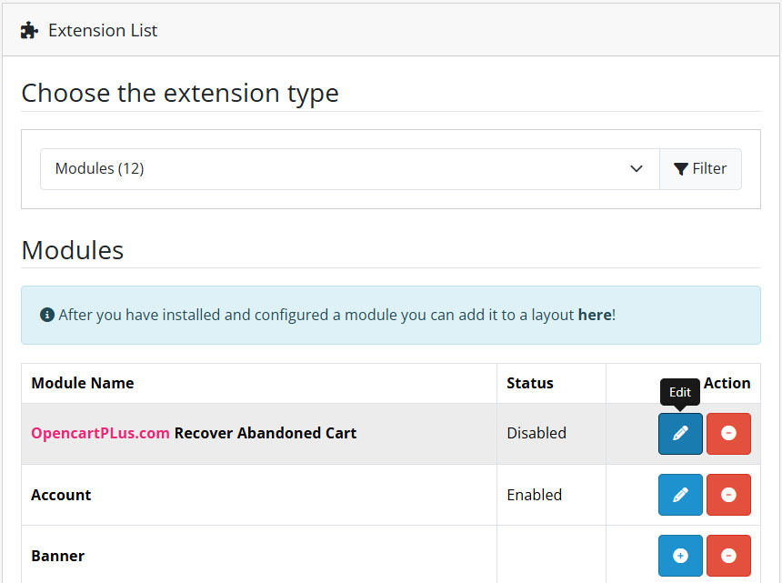Screen dimensions: 782x583
Task: Click the 'Enabled' status of Account
Action: pyautogui.click(x=534, y=495)
